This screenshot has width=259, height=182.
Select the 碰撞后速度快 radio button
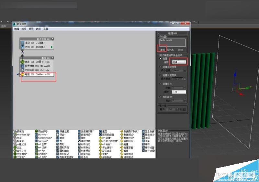[x=161, y=75]
